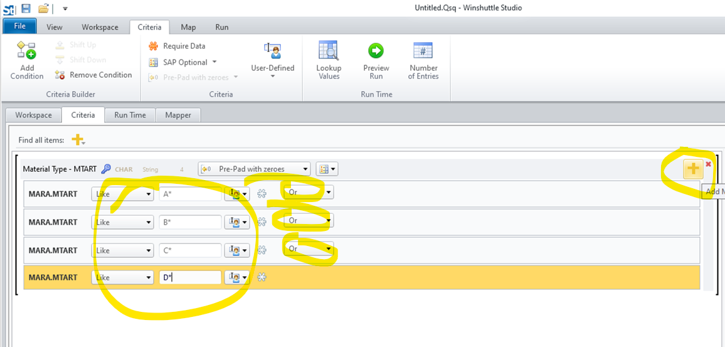The width and height of the screenshot is (725, 347).
Task: Click user-defined icon in B* row
Action: [x=236, y=222]
